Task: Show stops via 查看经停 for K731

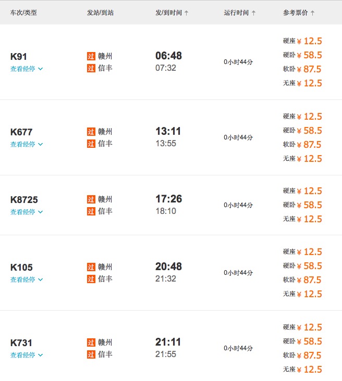Action: click(x=26, y=355)
